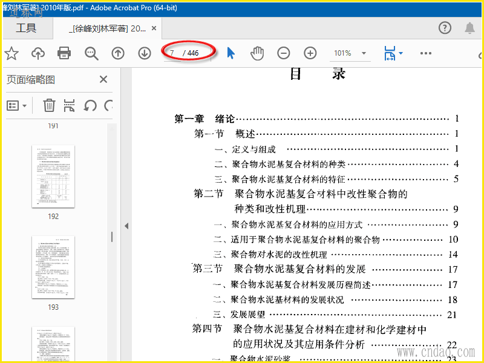Rotate pages counterclockwise
484x363 pixels.
[90, 105]
